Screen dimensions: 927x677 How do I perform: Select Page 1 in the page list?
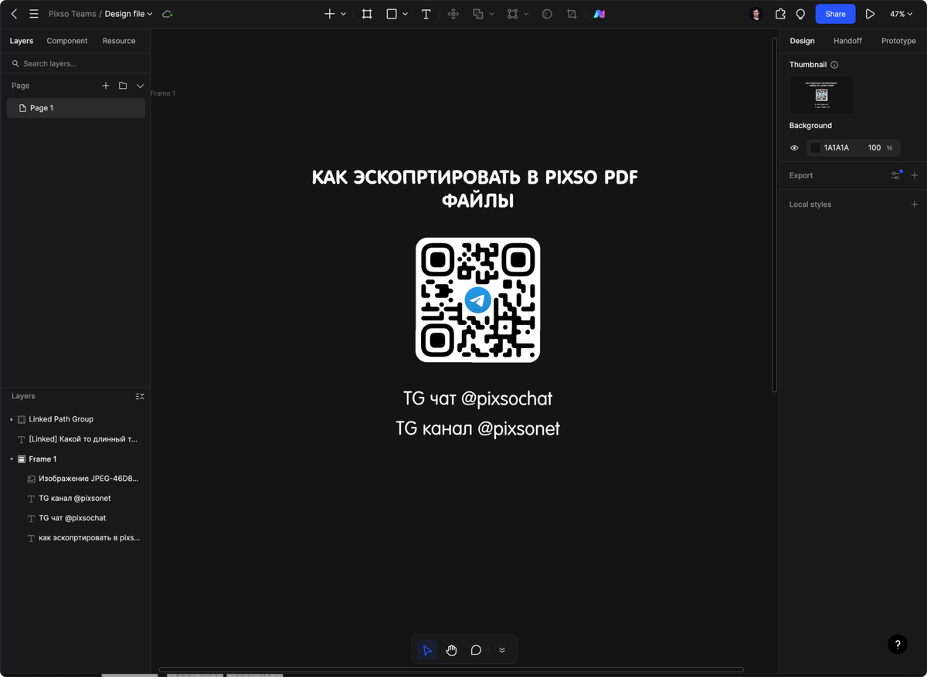[x=76, y=108]
